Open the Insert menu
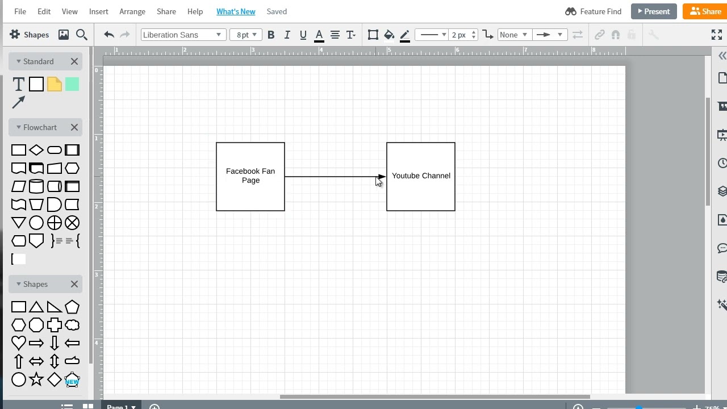The width and height of the screenshot is (727, 409). (x=98, y=11)
